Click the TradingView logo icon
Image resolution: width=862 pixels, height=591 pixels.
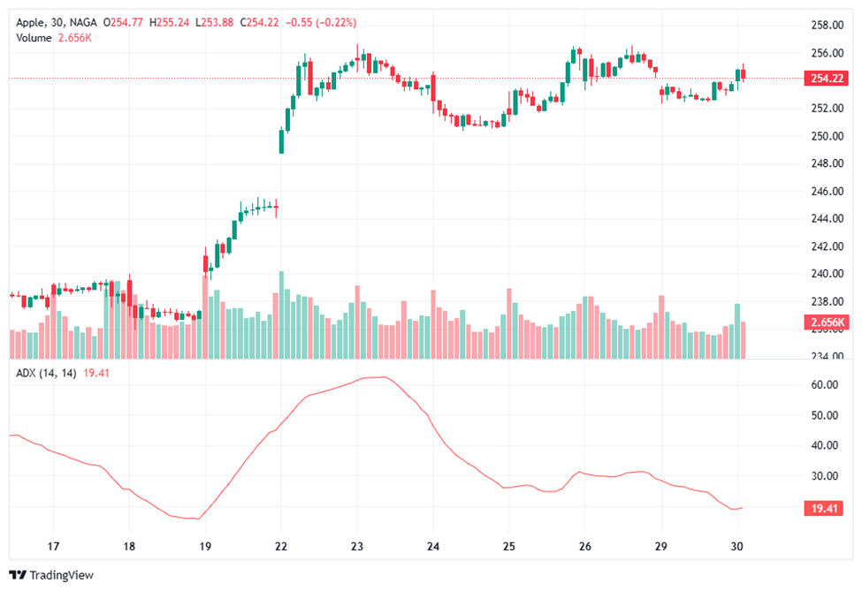point(18,575)
